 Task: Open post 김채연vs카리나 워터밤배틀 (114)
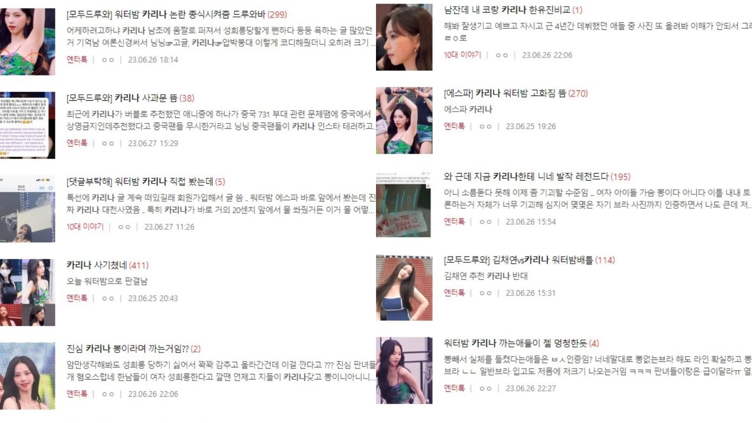click(x=530, y=260)
